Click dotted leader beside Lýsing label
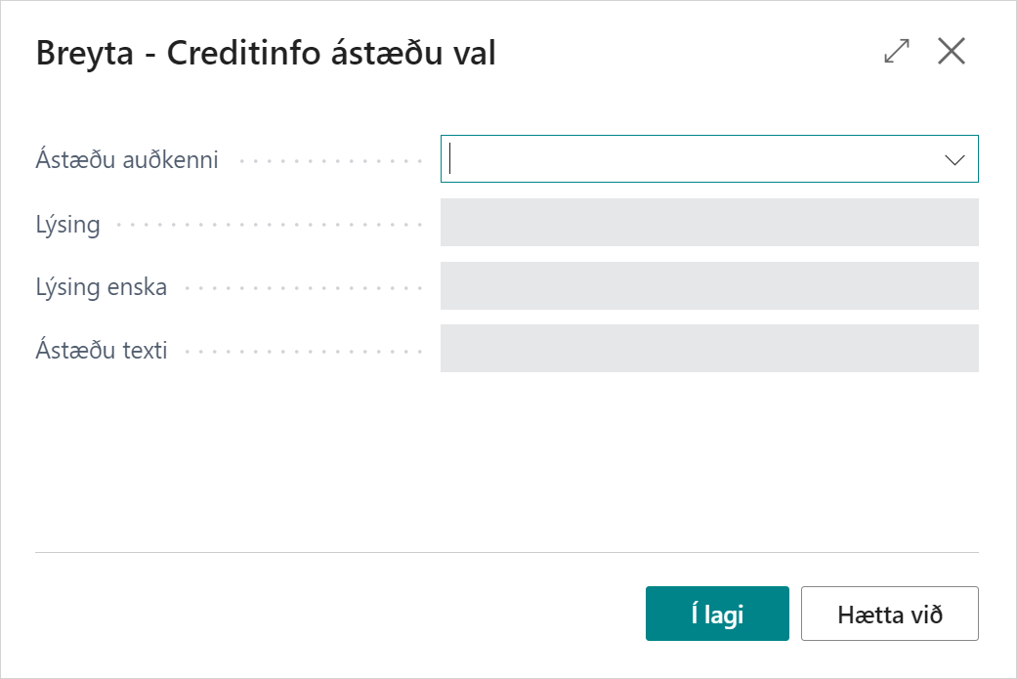The width and height of the screenshot is (1017, 679). pyautogui.click(x=269, y=225)
